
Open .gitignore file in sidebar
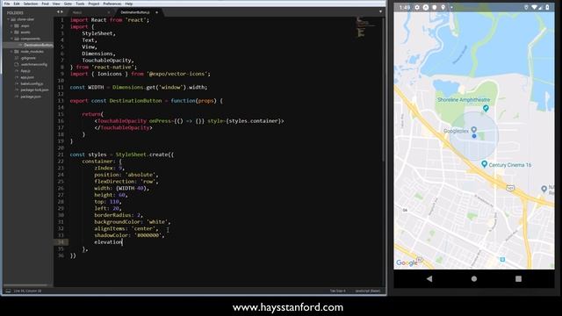point(28,58)
